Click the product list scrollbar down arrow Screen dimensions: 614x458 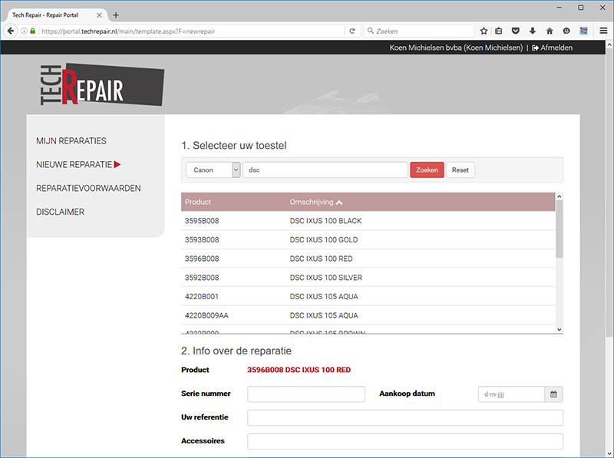pyautogui.click(x=560, y=330)
